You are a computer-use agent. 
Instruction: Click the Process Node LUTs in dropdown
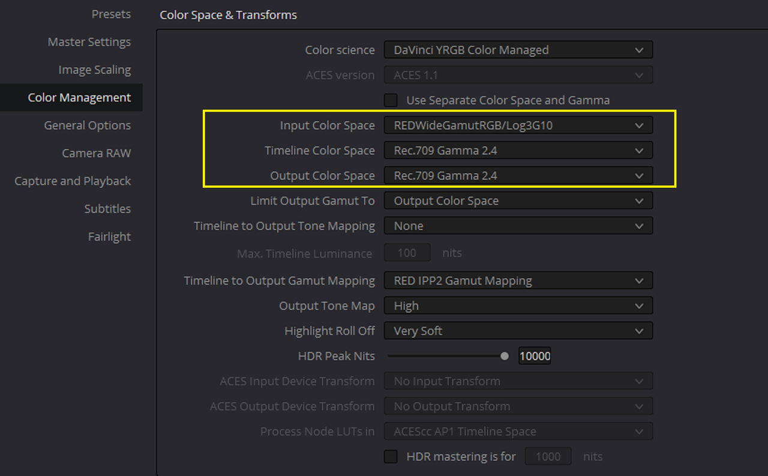(x=518, y=432)
